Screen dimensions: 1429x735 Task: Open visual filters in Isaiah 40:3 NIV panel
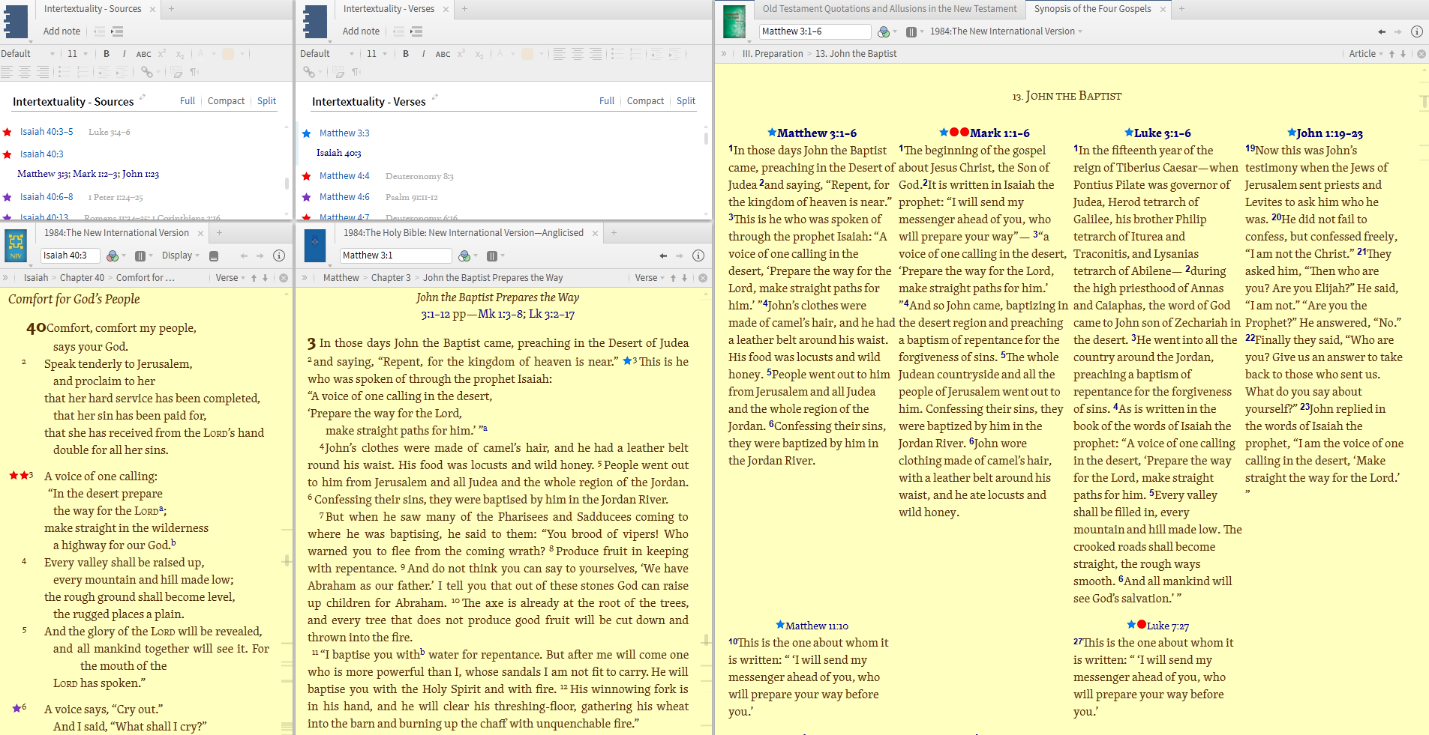(x=113, y=255)
